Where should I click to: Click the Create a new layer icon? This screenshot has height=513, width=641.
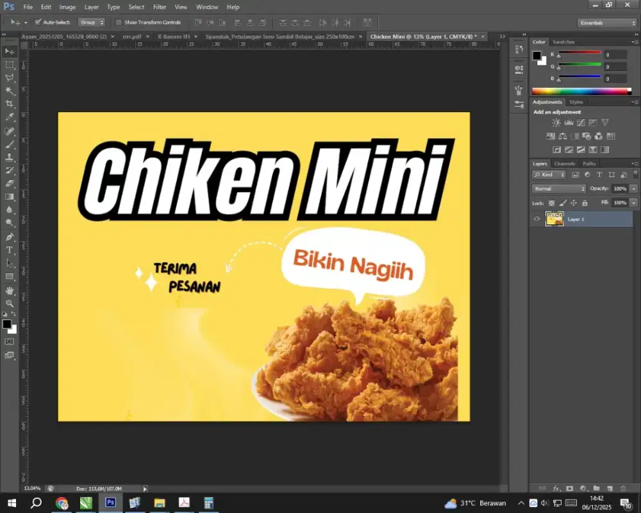tap(610, 489)
